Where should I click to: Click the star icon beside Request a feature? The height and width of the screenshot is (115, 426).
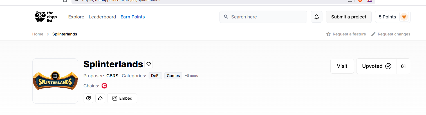coord(328,34)
